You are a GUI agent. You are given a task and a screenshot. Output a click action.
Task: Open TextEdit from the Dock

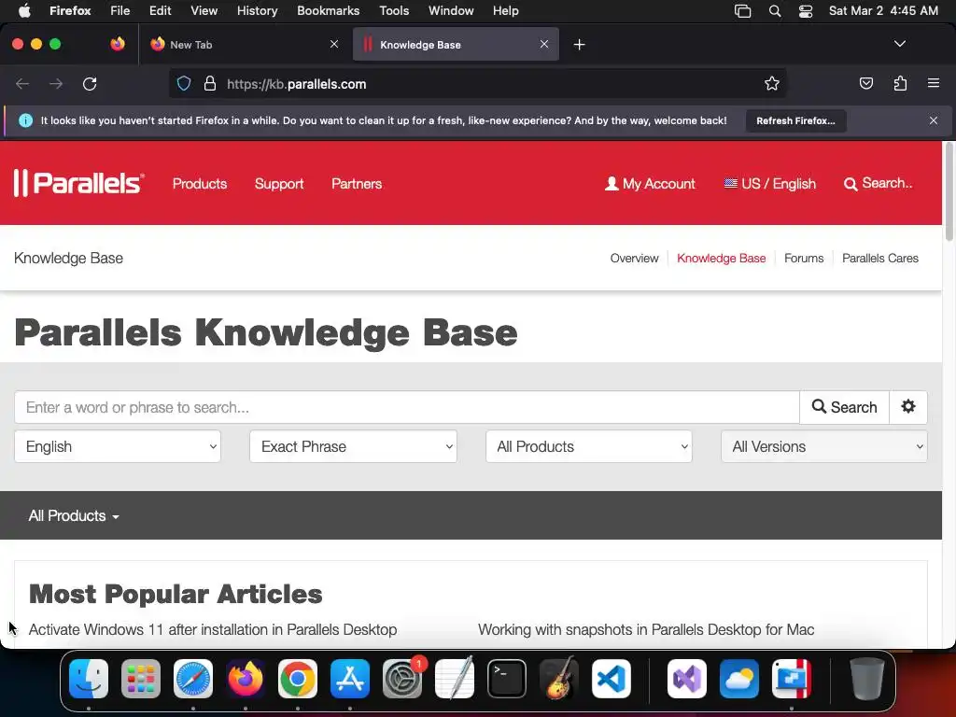pos(455,679)
